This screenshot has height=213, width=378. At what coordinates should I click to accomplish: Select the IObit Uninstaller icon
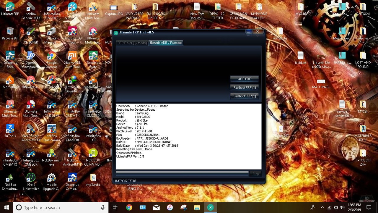pos(31,182)
